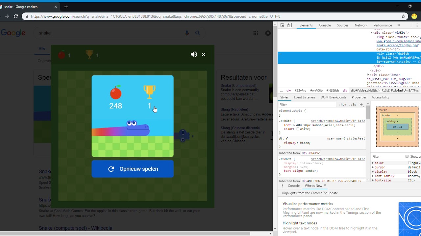Open the Sources panel tab
421x236 pixels.
pyautogui.click(x=342, y=25)
